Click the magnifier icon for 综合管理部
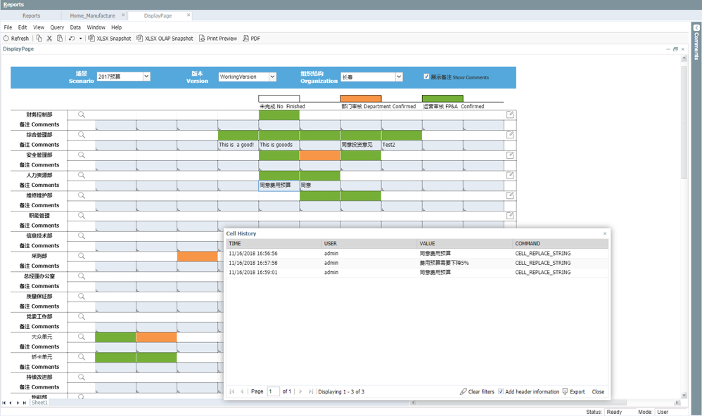The width and height of the screenshot is (702, 416). click(x=82, y=135)
